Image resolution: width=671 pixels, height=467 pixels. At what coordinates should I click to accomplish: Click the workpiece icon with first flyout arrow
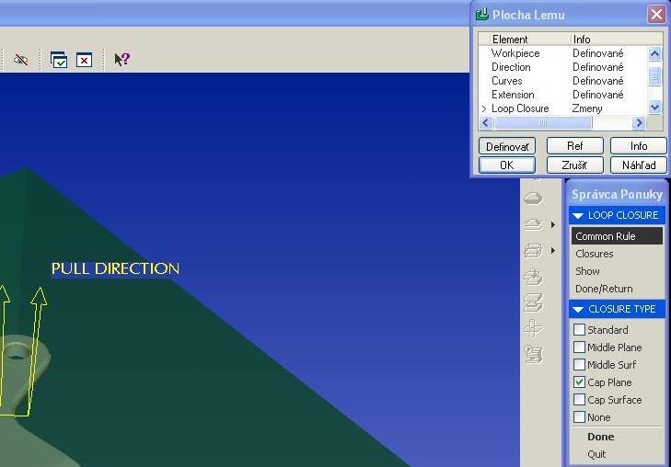(533, 224)
